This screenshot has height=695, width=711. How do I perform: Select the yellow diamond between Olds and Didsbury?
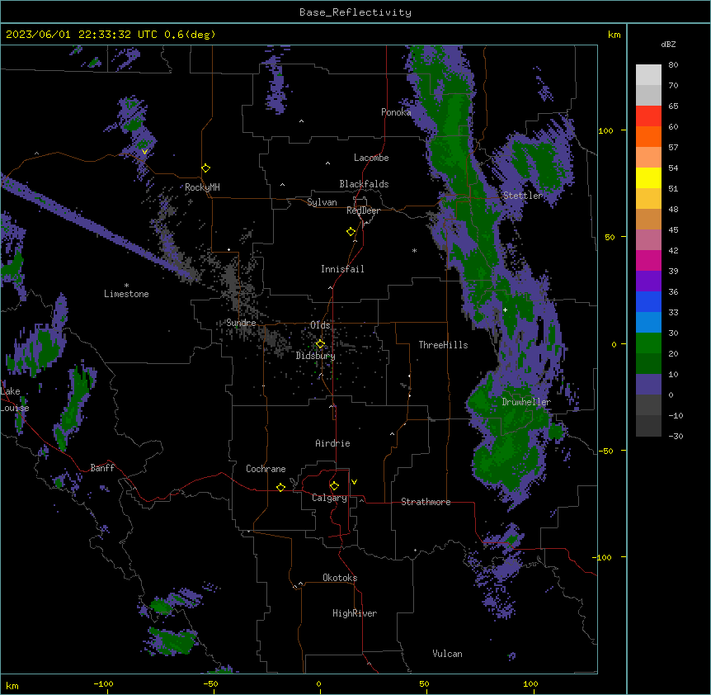pyautogui.click(x=320, y=343)
